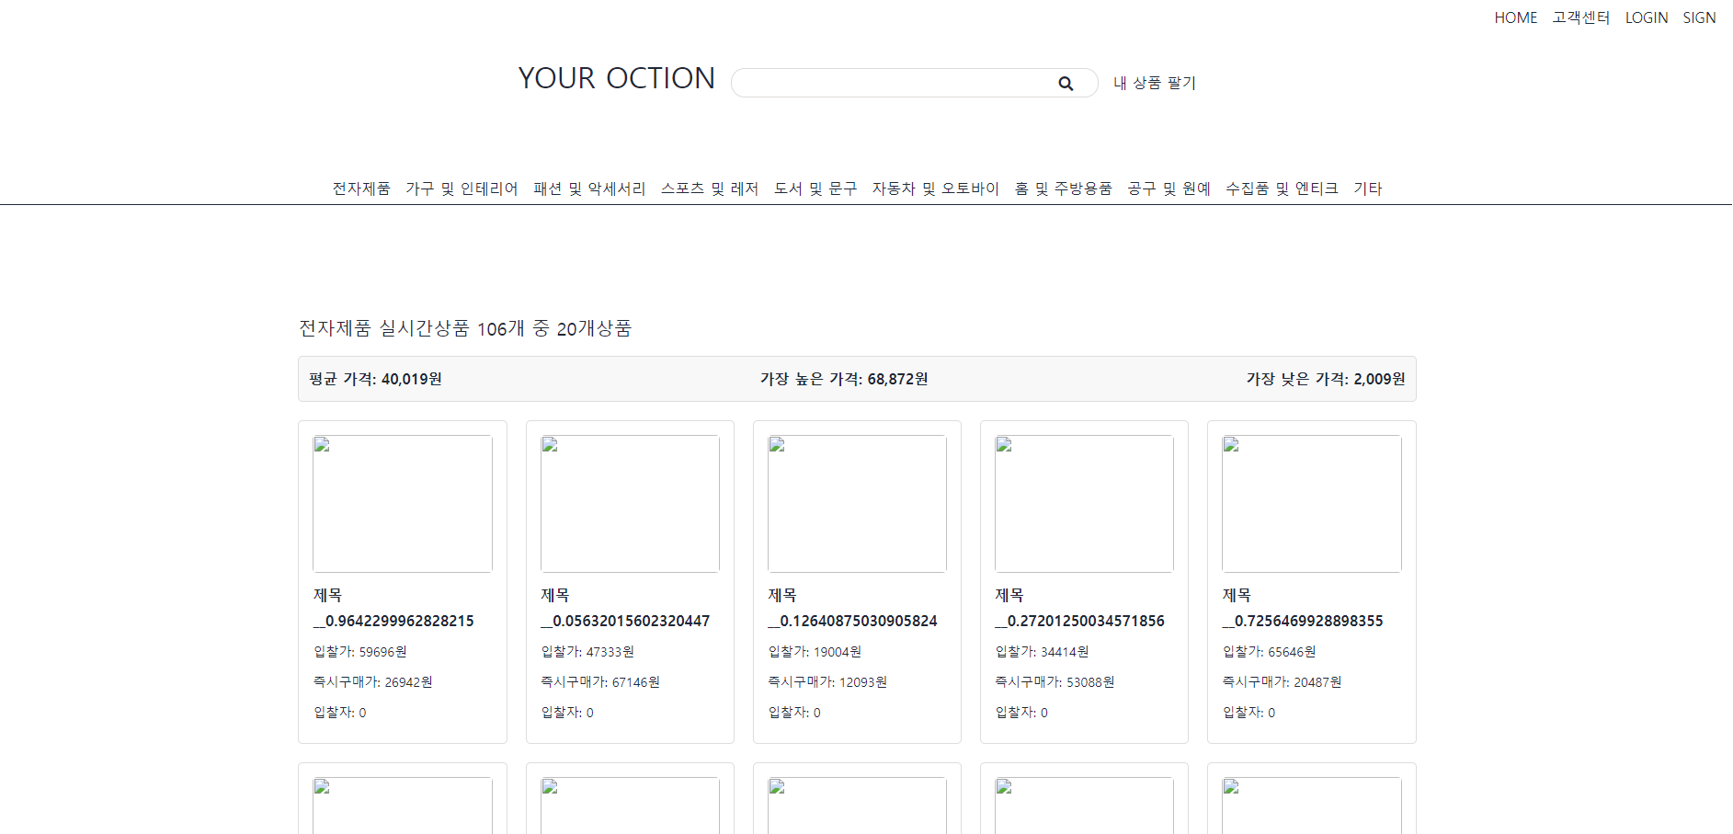Navigate to HOME

pos(1515,17)
